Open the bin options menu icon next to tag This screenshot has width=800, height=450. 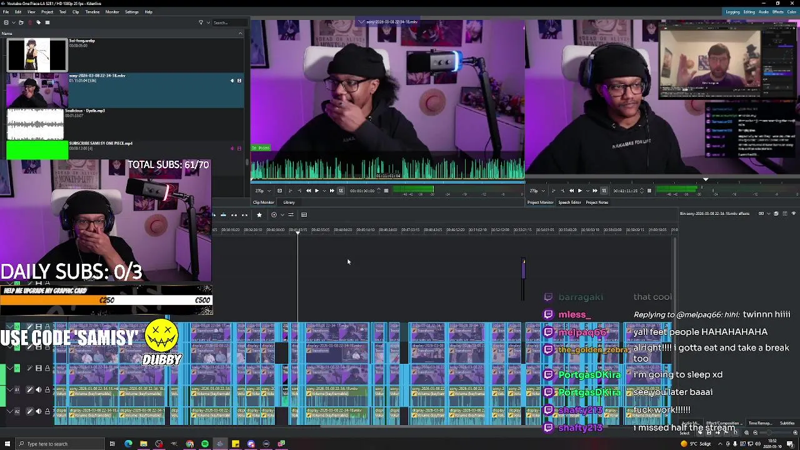pyautogui.click(x=47, y=22)
